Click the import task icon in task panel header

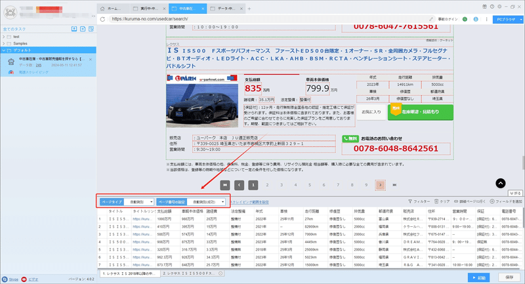(74, 29)
